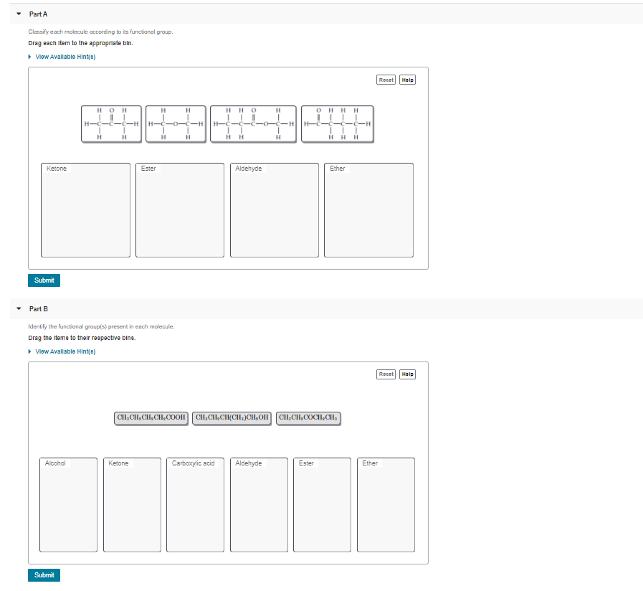Submit the Part A answers
Screen dimensions: 643x591
[x=44, y=280]
